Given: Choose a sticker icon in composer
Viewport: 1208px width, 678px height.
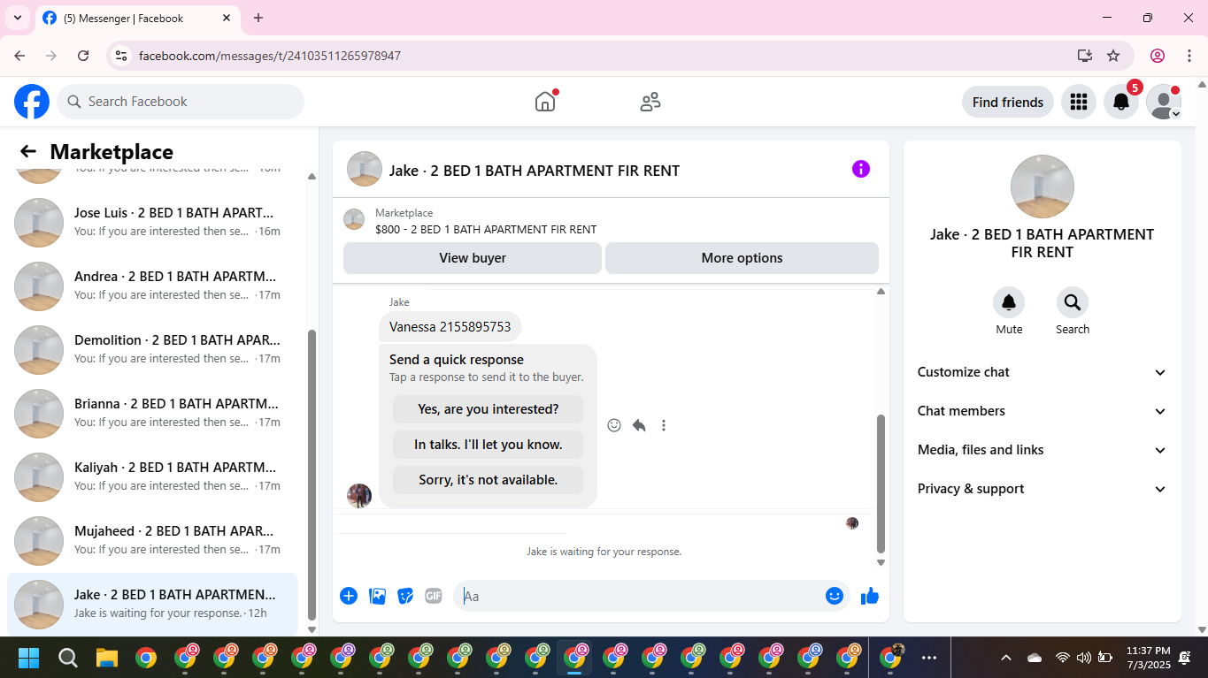Looking at the screenshot, I should tap(405, 596).
